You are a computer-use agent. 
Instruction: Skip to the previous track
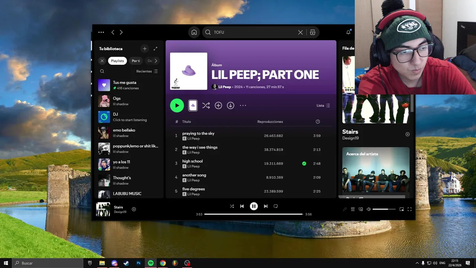click(242, 206)
